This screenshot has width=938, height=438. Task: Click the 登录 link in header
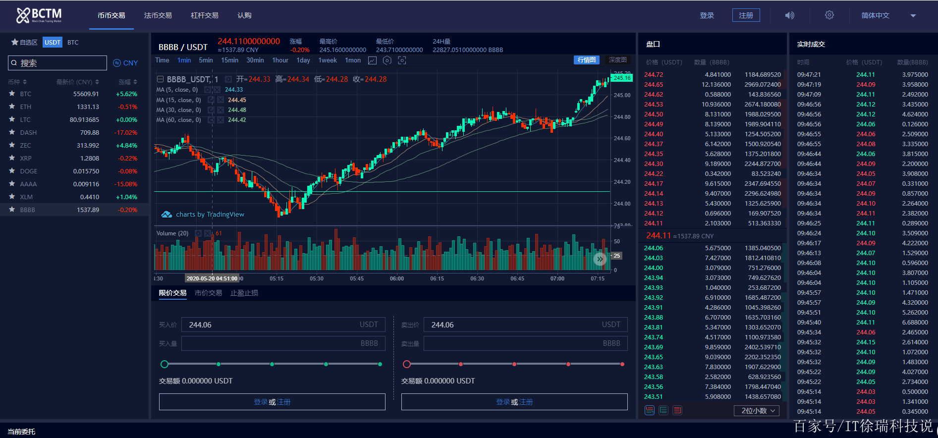(707, 15)
